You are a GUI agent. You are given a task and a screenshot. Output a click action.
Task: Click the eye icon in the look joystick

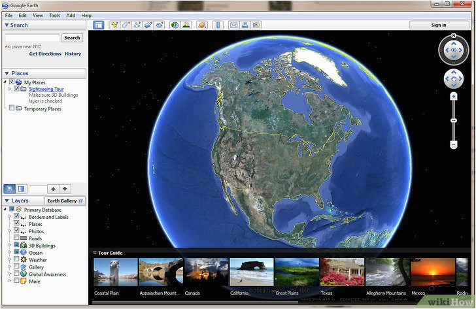(454, 50)
